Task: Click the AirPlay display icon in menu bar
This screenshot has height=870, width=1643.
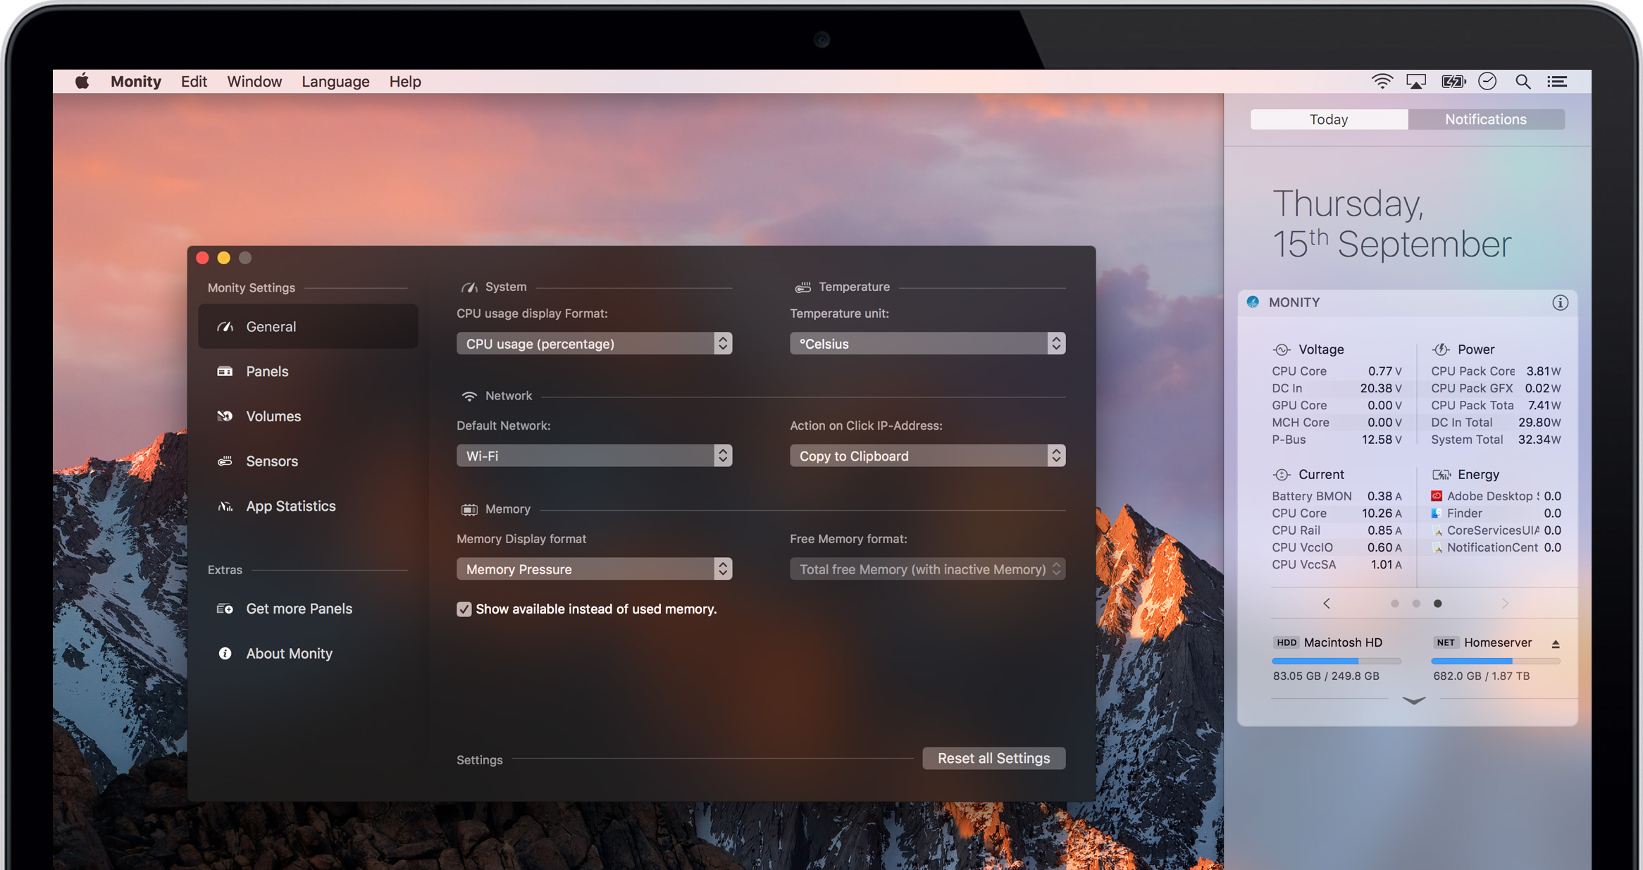Action: (1416, 82)
